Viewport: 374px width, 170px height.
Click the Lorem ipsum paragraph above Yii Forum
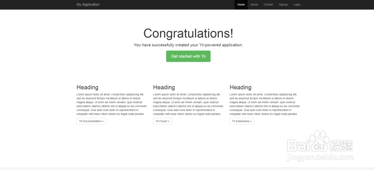tap(188, 104)
